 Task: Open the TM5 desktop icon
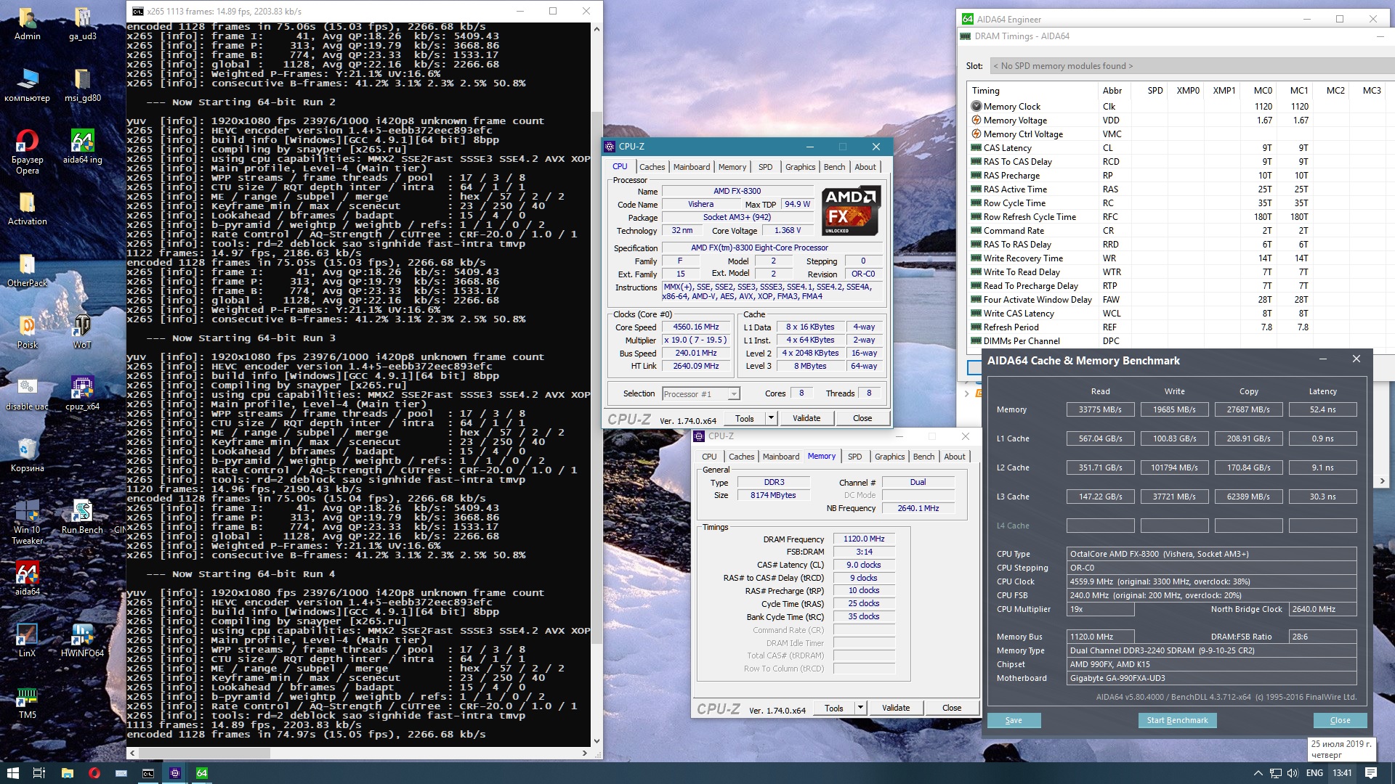click(x=27, y=697)
